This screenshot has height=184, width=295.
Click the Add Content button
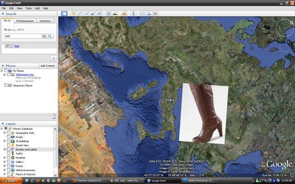click(x=47, y=66)
